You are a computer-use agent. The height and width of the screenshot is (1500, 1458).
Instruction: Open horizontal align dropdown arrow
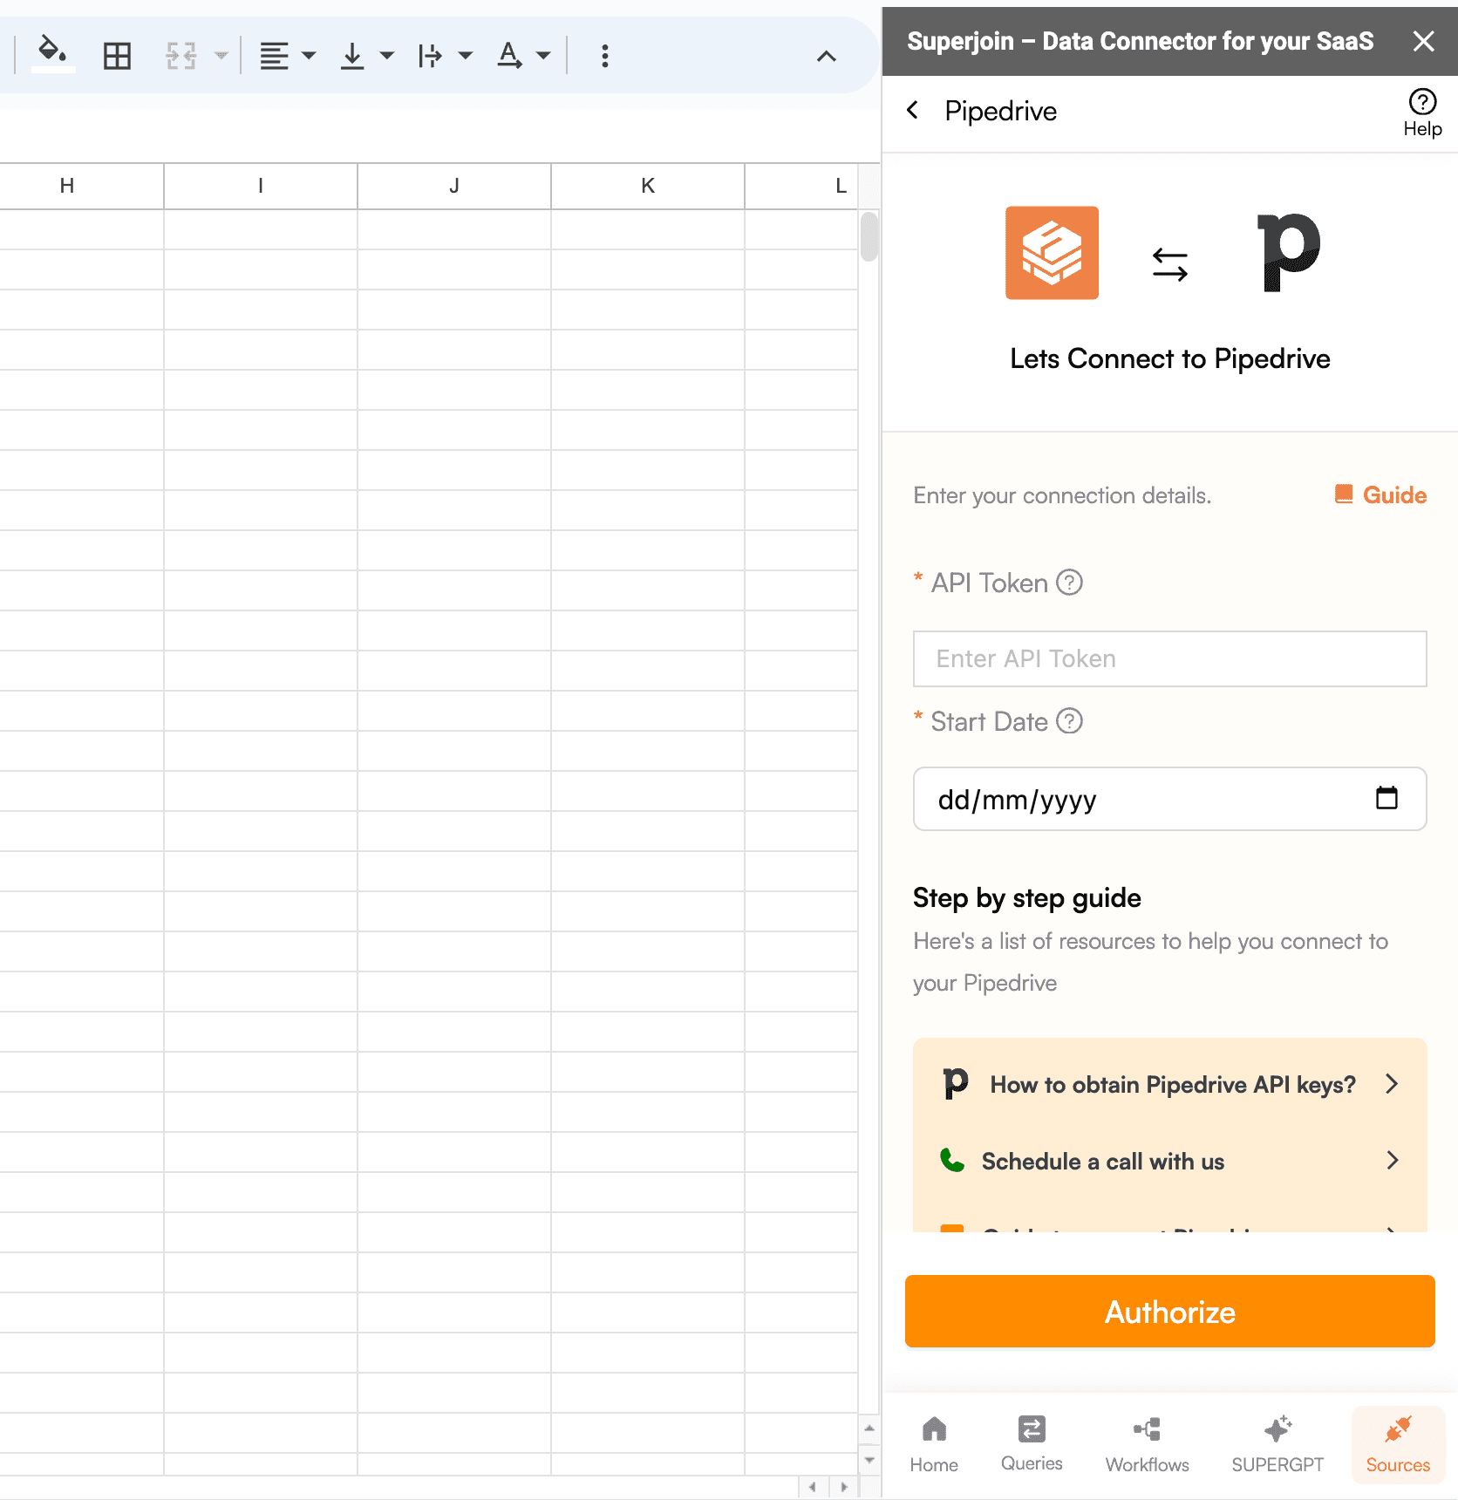point(309,56)
